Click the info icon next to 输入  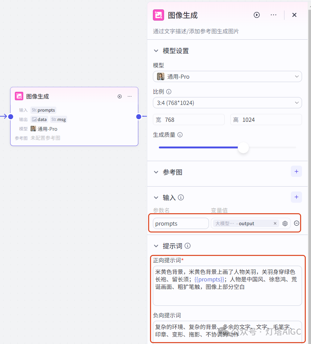[181, 197]
